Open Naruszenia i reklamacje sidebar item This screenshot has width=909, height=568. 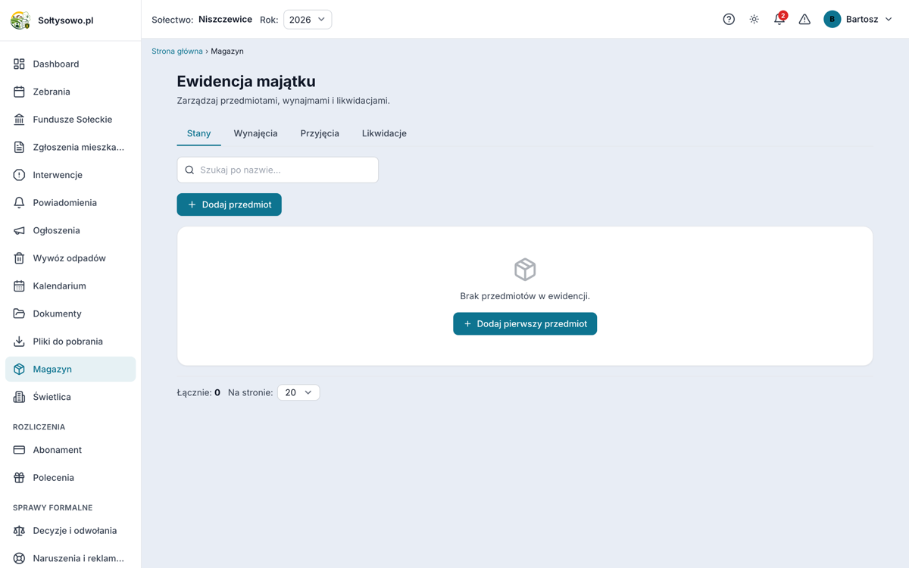[70, 558]
